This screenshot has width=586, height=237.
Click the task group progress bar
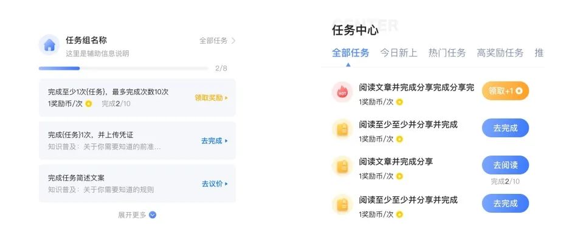[123, 69]
